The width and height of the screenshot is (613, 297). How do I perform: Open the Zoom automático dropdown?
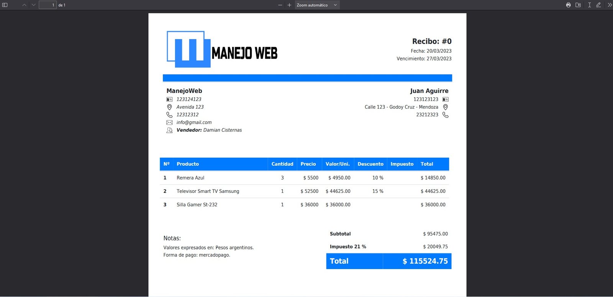(x=317, y=5)
